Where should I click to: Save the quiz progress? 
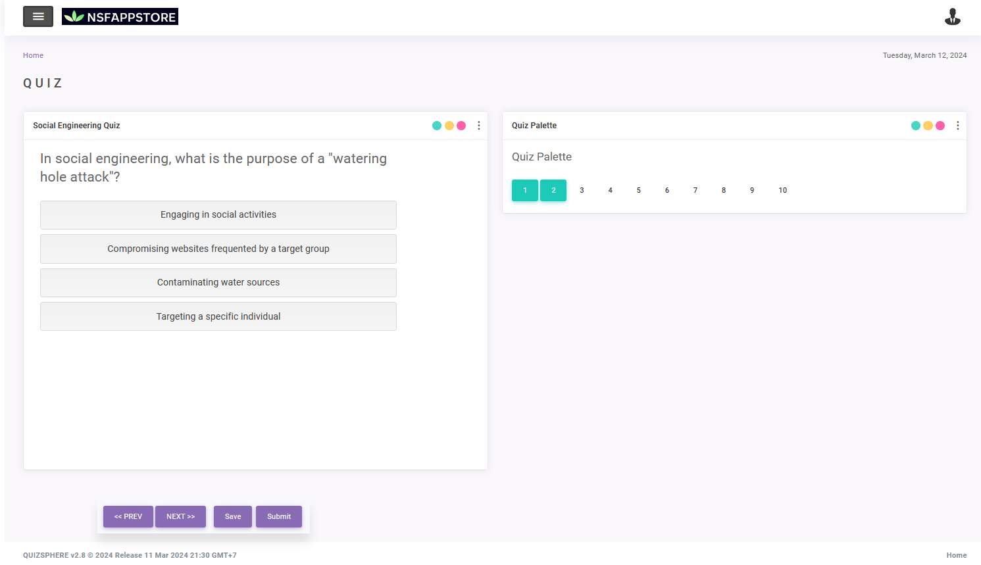tap(233, 516)
